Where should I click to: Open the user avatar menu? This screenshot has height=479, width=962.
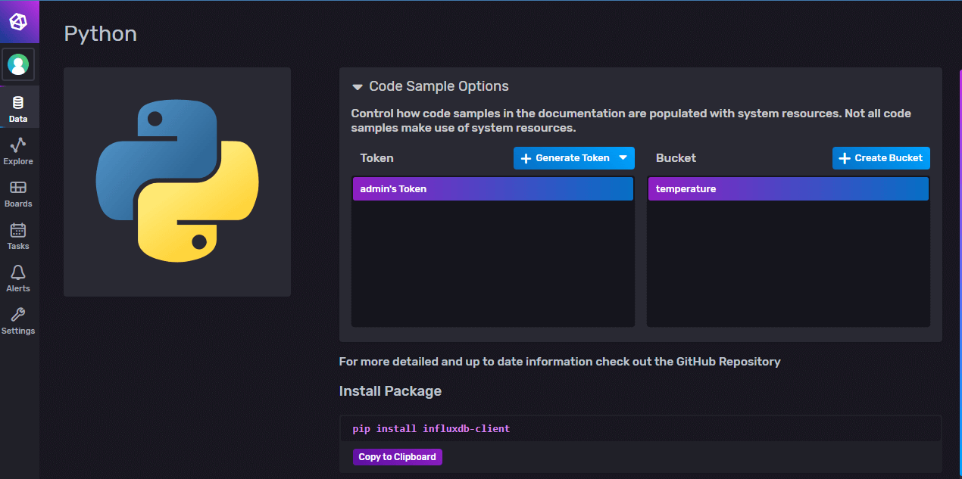coord(18,64)
